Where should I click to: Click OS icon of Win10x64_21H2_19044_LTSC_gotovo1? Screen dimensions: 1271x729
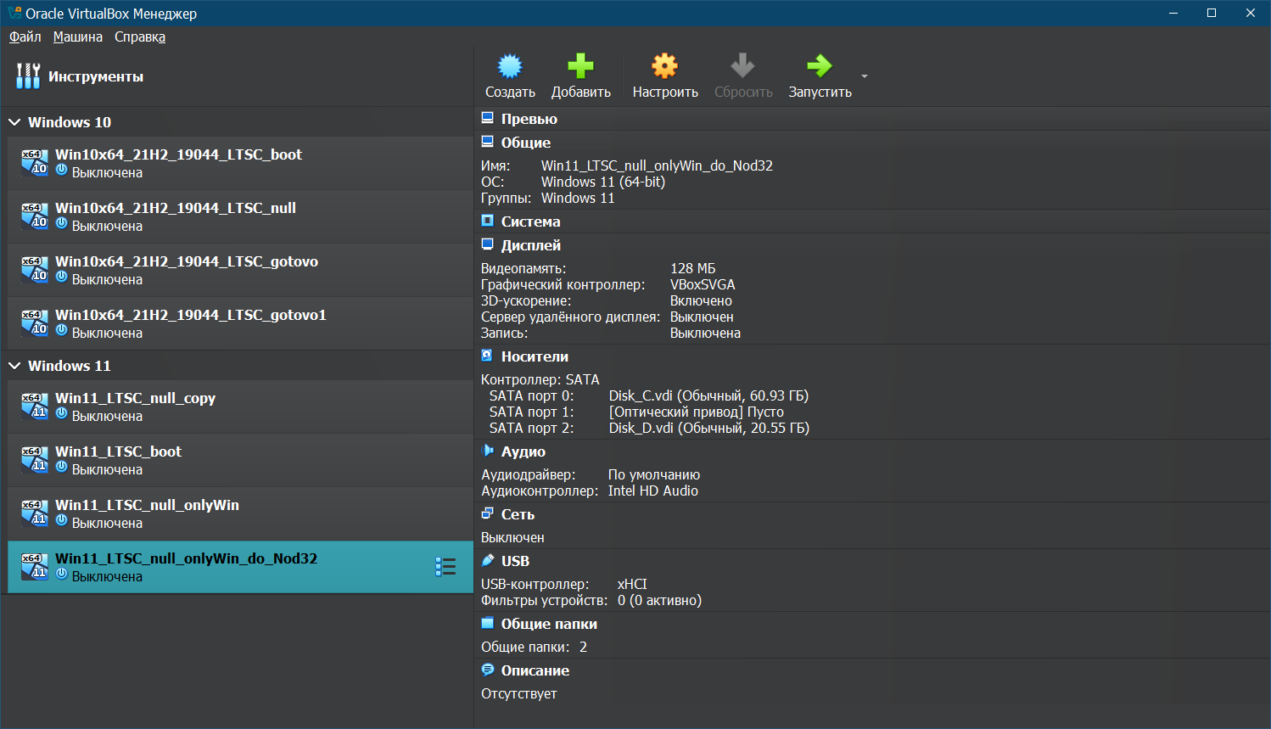point(35,323)
